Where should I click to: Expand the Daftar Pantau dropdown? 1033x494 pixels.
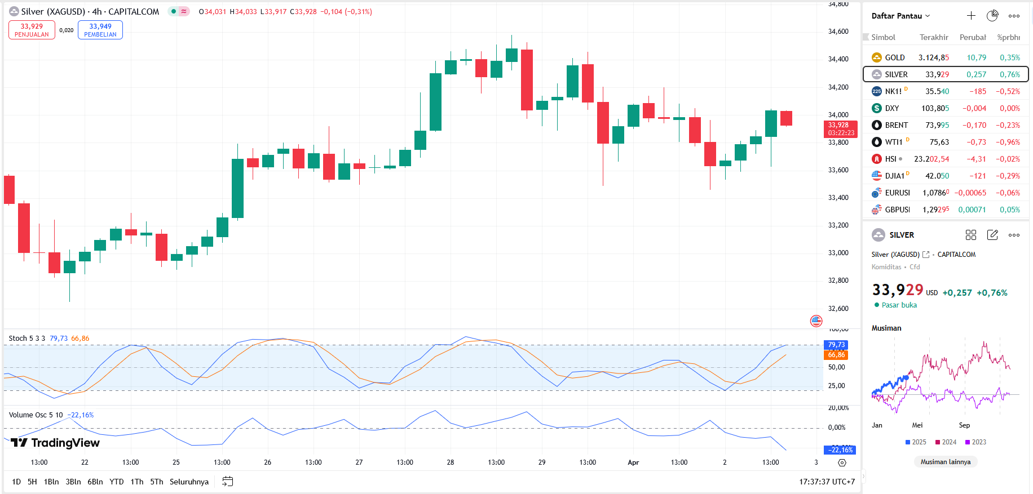[x=900, y=16]
